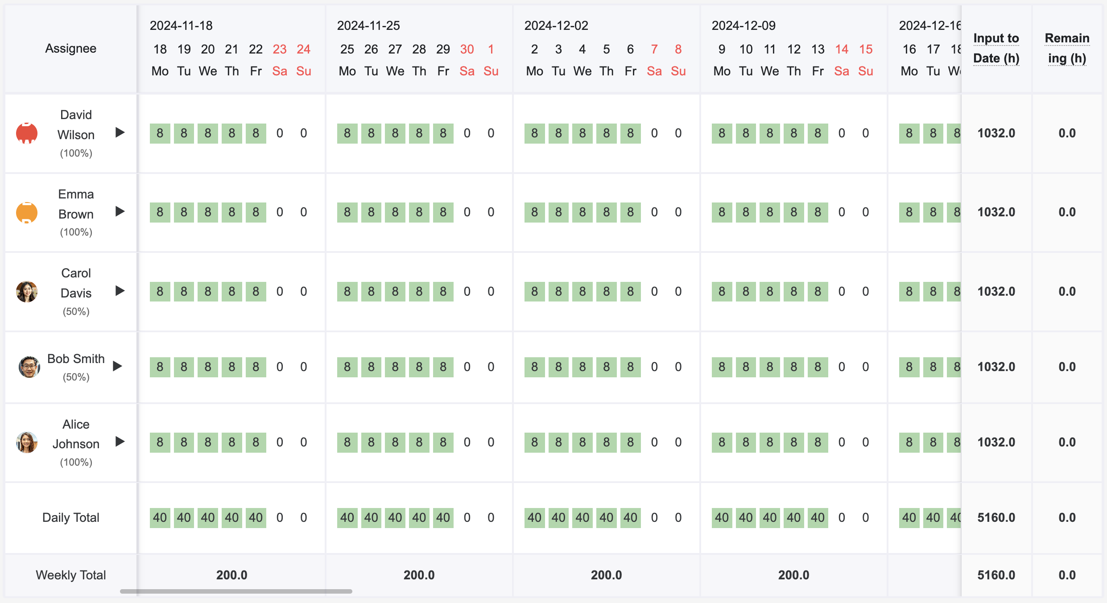This screenshot has height=603, width=1107.
Task: Click the 200.0 weekly total under 2024-11-25
Action: click(418, 575)
